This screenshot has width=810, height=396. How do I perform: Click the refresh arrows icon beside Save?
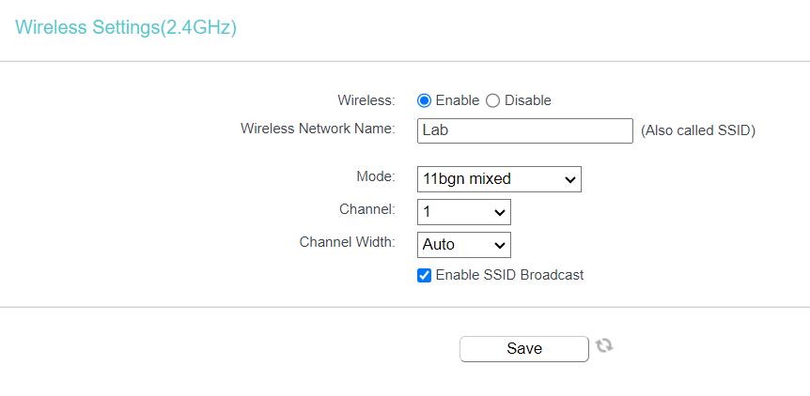coord(604,345)
